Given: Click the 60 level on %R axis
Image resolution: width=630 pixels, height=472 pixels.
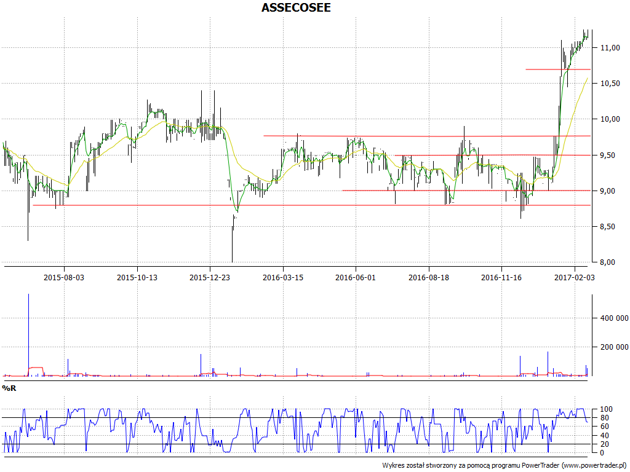Looking at the screenshot, I should pos(606,427).
